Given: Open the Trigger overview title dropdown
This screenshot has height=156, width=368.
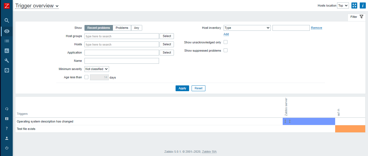Looking at the screenshot, I should [37, 6].
